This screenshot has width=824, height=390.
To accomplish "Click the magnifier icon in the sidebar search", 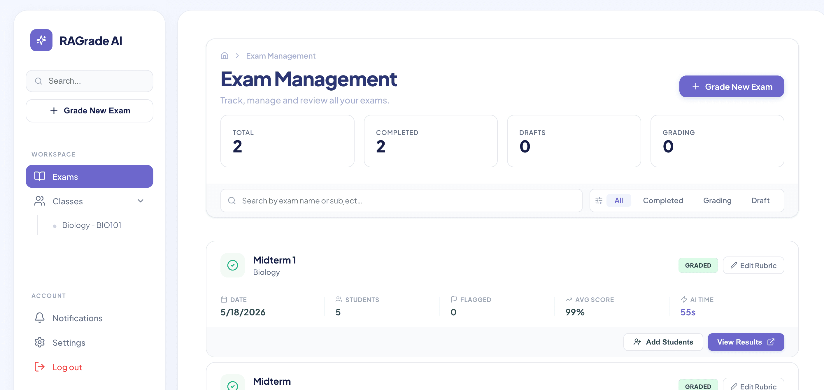I will 38,81.
